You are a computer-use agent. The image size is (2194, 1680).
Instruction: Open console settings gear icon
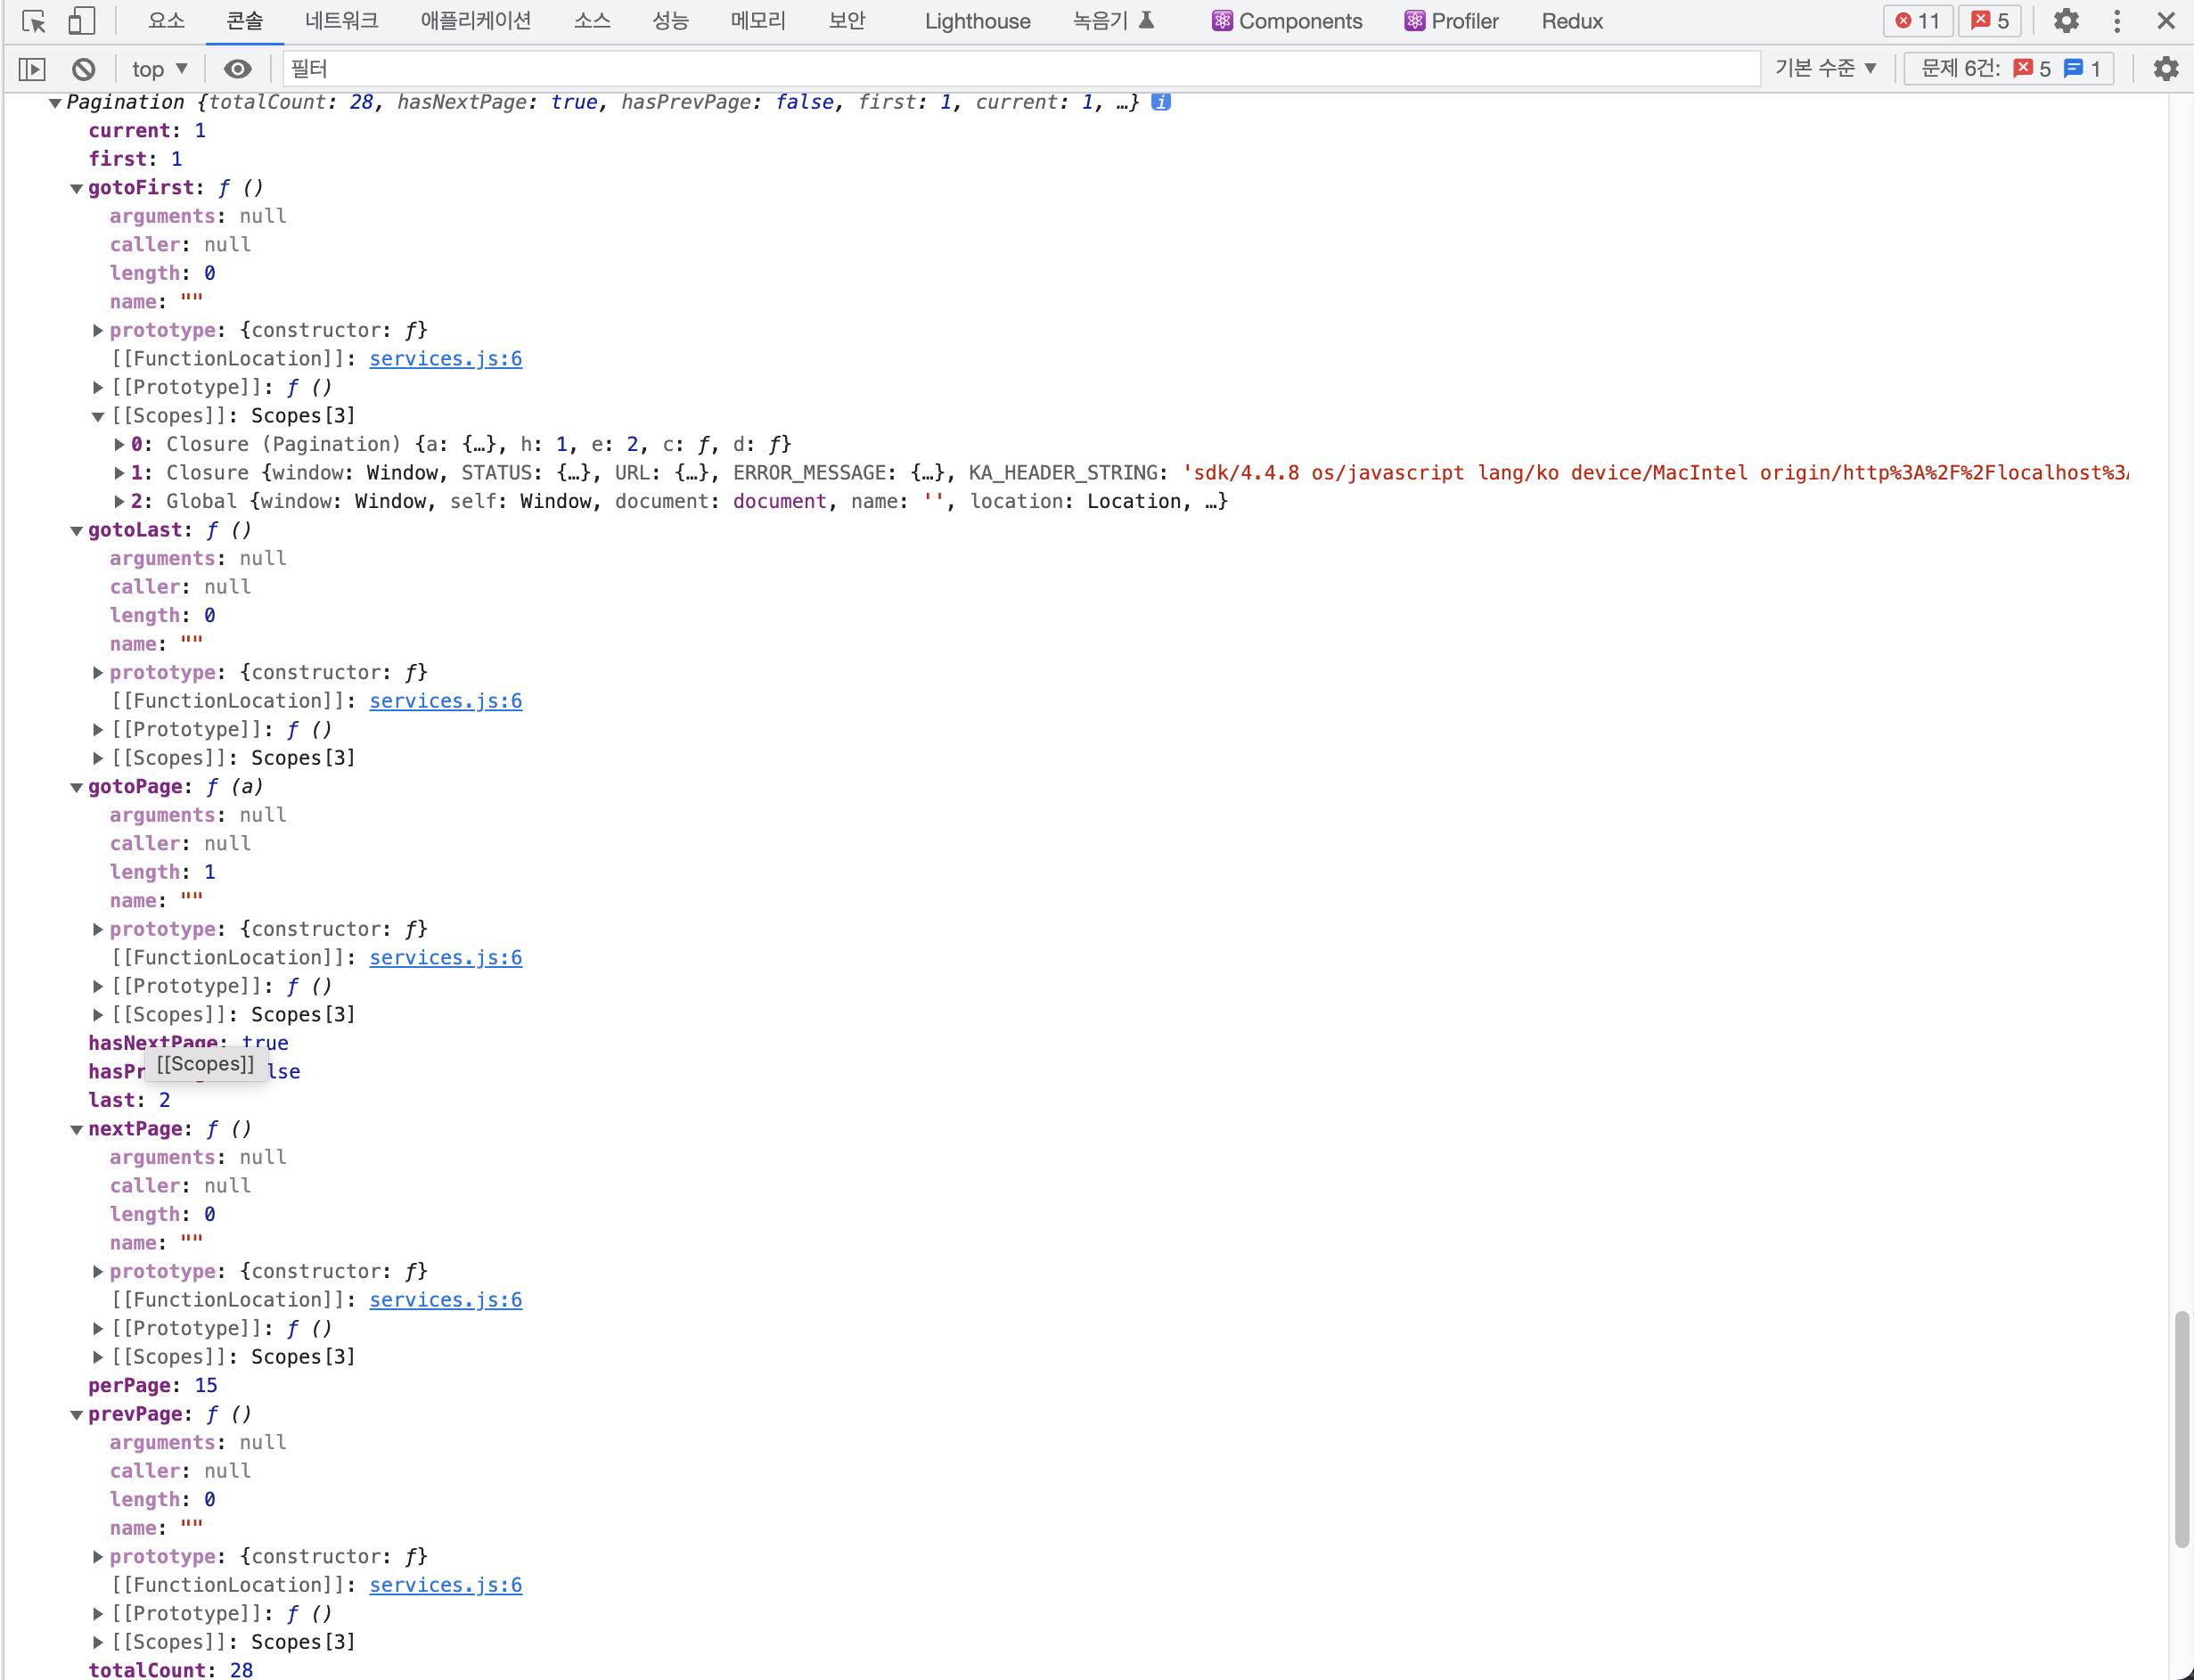pyautogui.click(x=2165, y=69)
